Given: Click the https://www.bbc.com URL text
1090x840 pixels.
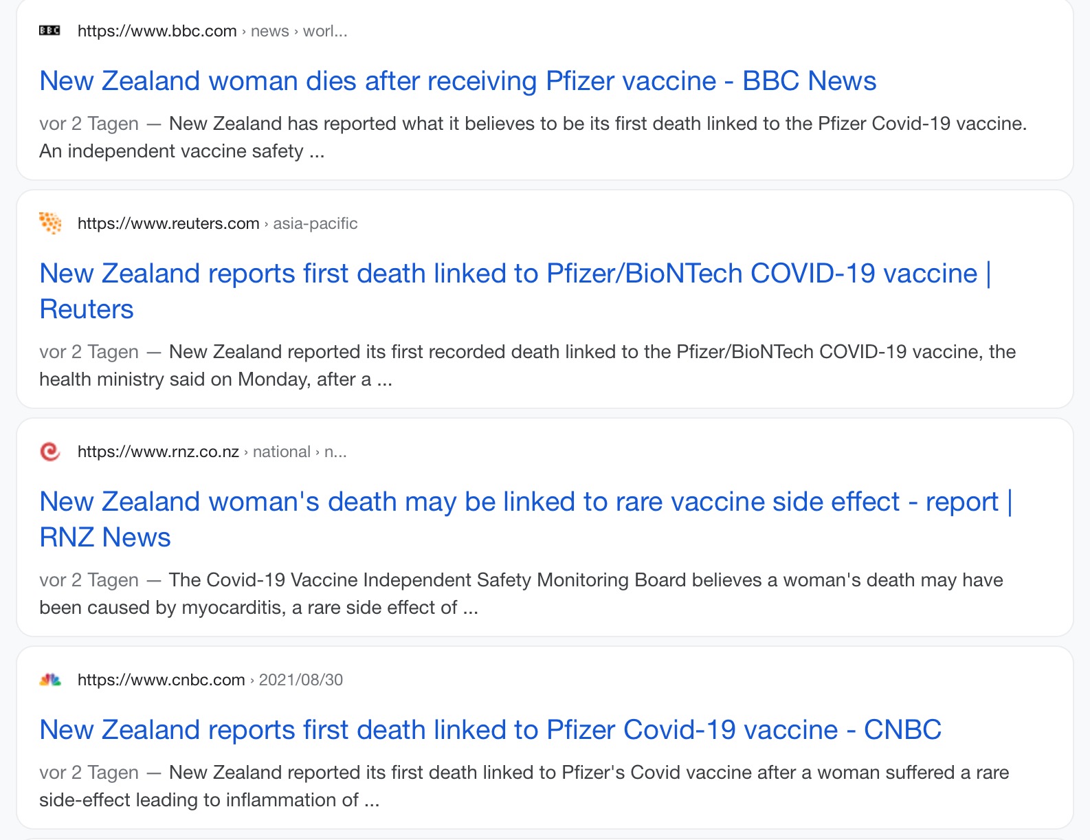Looking at the screenshot, I should click(157, 31).
